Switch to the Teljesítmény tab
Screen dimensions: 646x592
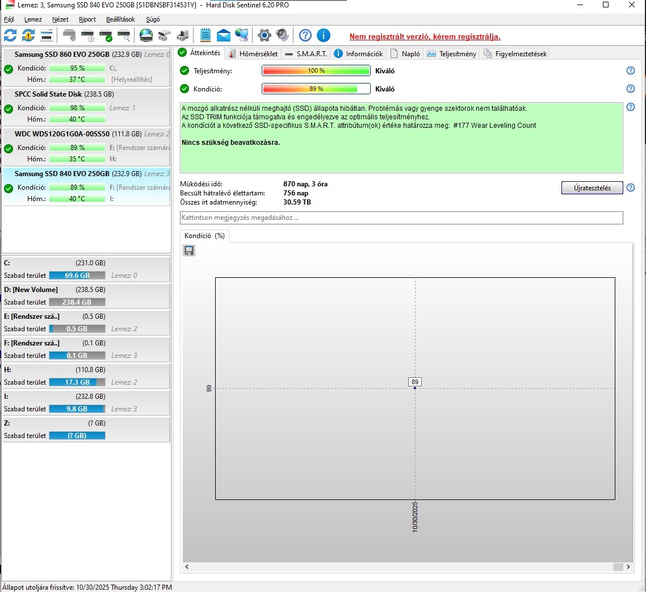click(452, 53)
